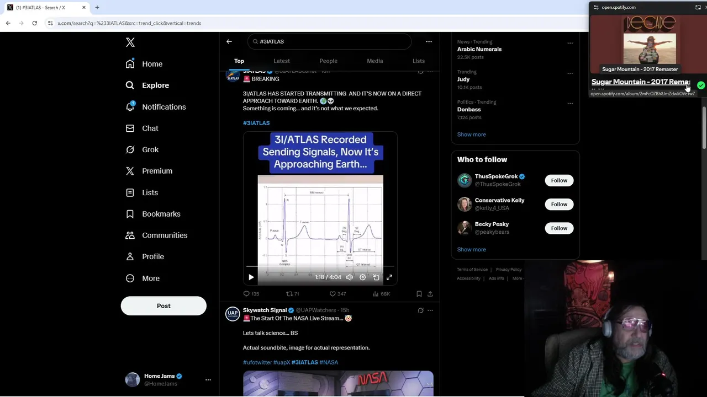Open the footer More options
This screenshot has width=707, height=397.
(x=518, y=278)
